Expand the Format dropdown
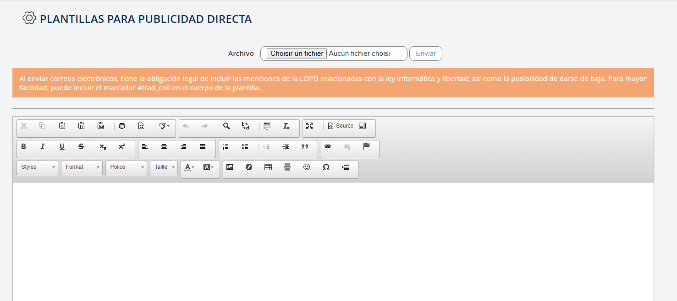The height and width of the screenshot is (301, 677). click(x=82, y=167)
